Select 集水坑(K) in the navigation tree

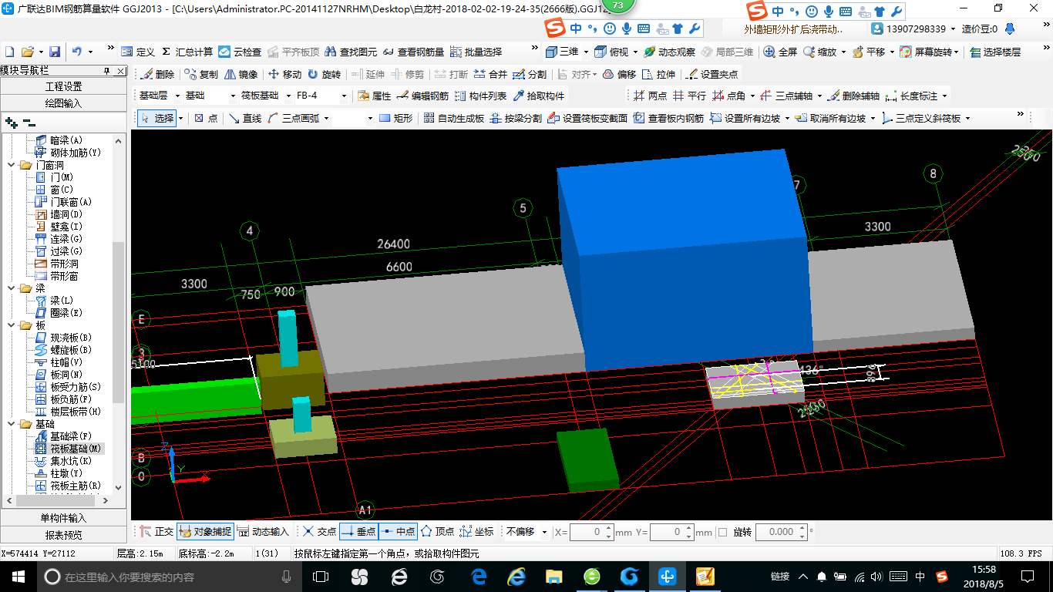pos(70,461)
